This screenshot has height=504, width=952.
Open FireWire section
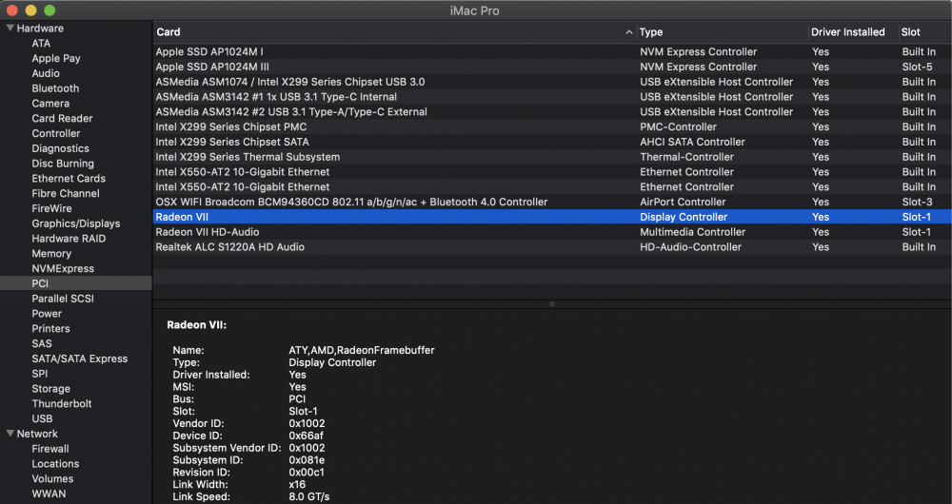(x=51, y=208)
